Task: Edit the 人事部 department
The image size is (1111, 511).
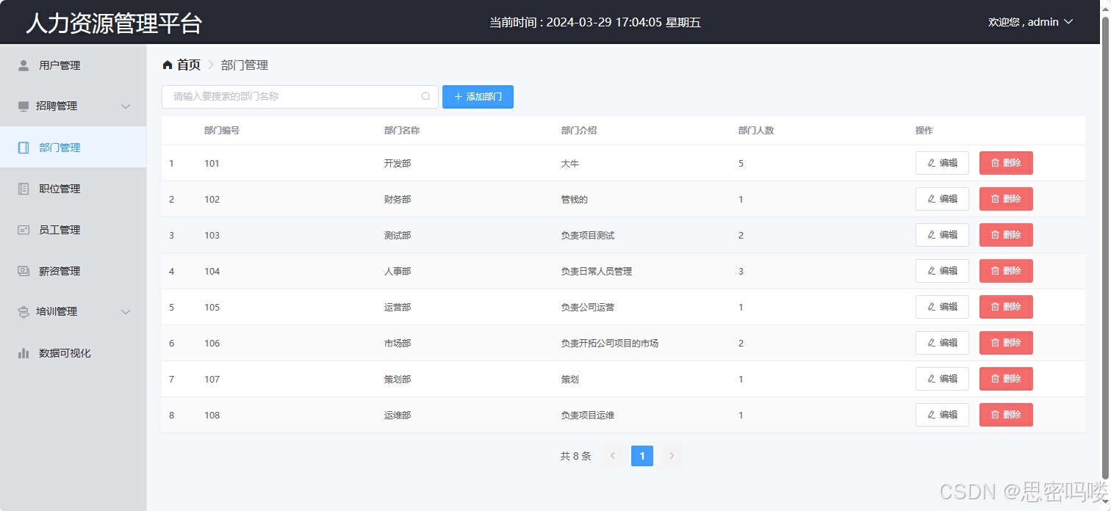Action: coord(942,271)
